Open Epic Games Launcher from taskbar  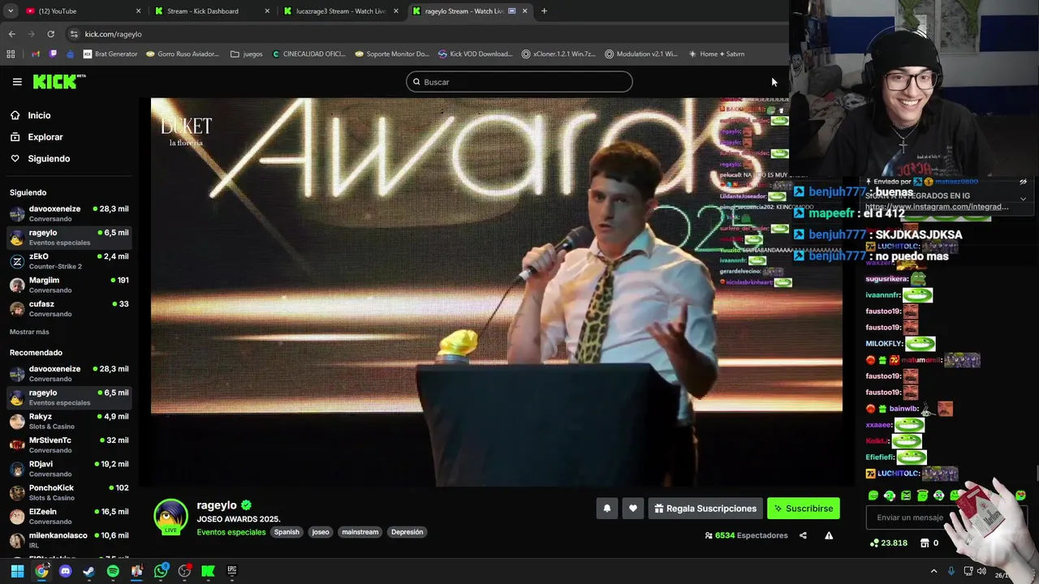coord(232,571)
